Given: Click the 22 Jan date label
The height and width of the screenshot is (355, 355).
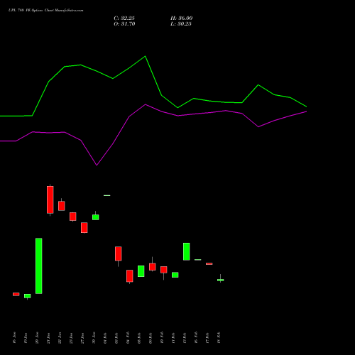Looking at the screenshot, I should tap(60, 337).
